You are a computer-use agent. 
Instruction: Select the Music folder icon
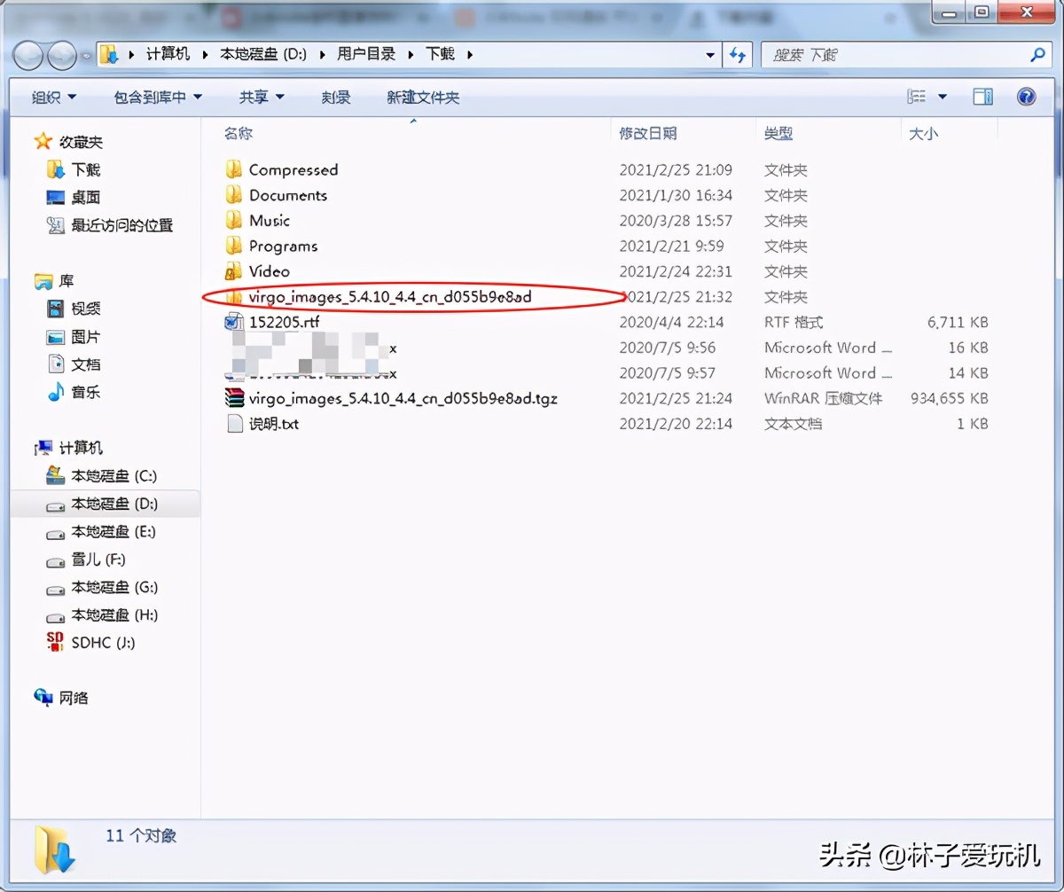[234, 220]
